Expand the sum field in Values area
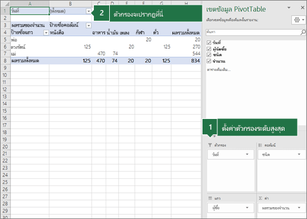 (x=299, y=208)
